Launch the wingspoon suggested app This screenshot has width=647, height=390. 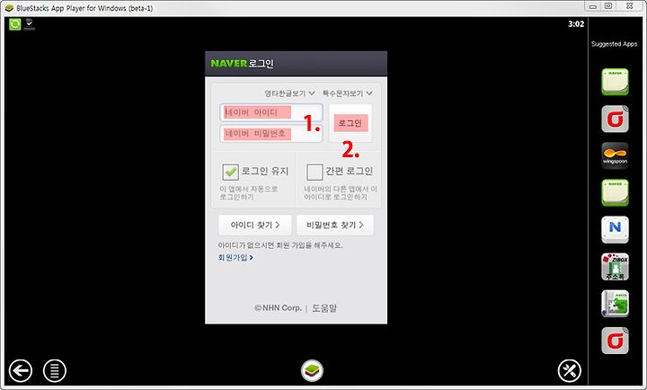coord(615,155)
